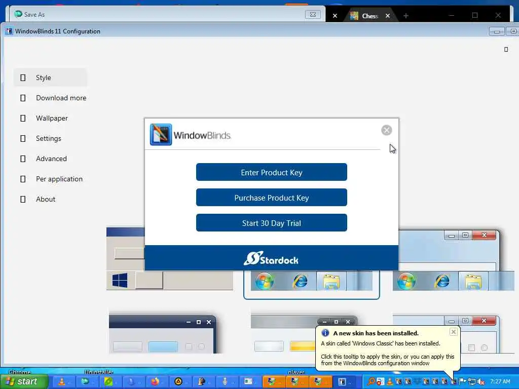Click the icon next to Per application
519x389 pixels.
[x=23, y=179]
